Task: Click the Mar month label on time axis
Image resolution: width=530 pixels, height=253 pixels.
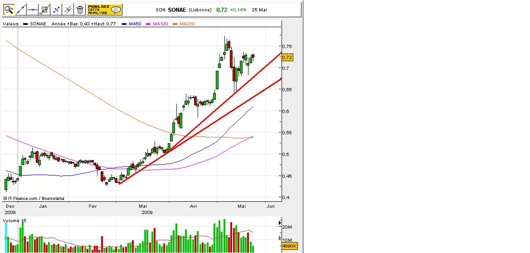Action: click(143, 206)
